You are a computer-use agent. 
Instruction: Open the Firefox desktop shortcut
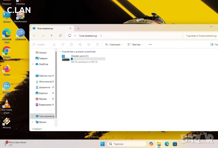6,69
